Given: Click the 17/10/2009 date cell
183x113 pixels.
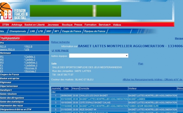Looking at the screenshot, I should coord(66,106).
